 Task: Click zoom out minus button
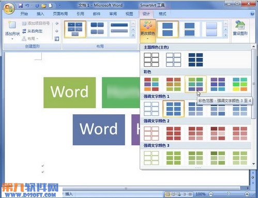coord(211,194)
